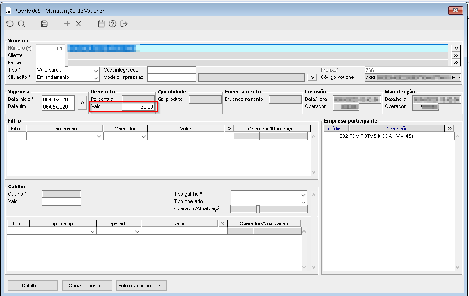Open the Tipo operador dropdown
This screenshot has width=469, height=296.
(x=303, y=202)
